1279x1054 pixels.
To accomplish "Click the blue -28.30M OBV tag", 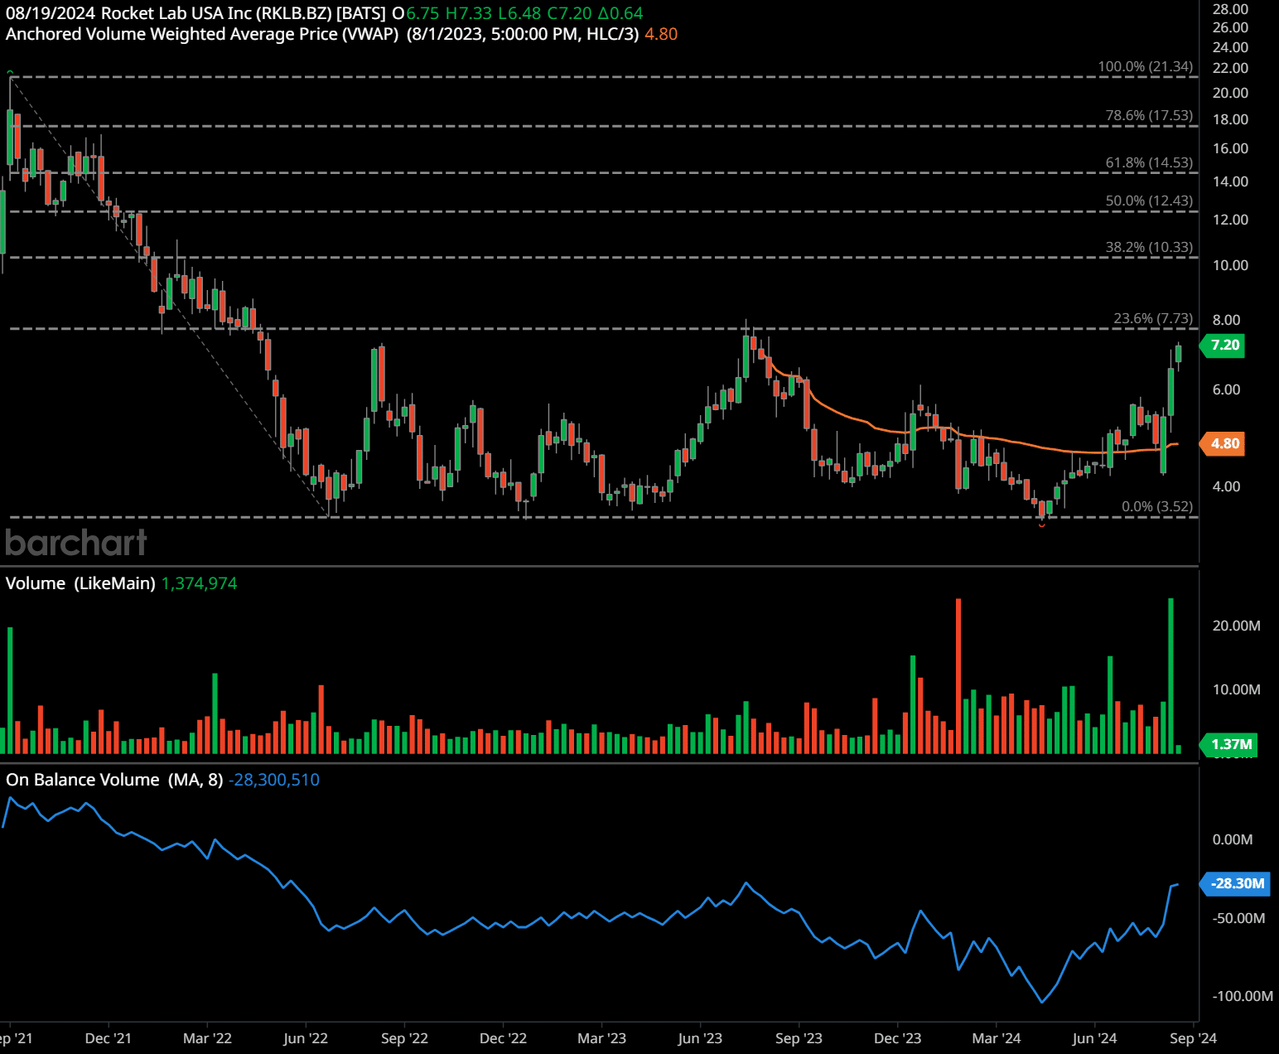I will tap(1236, 883).
